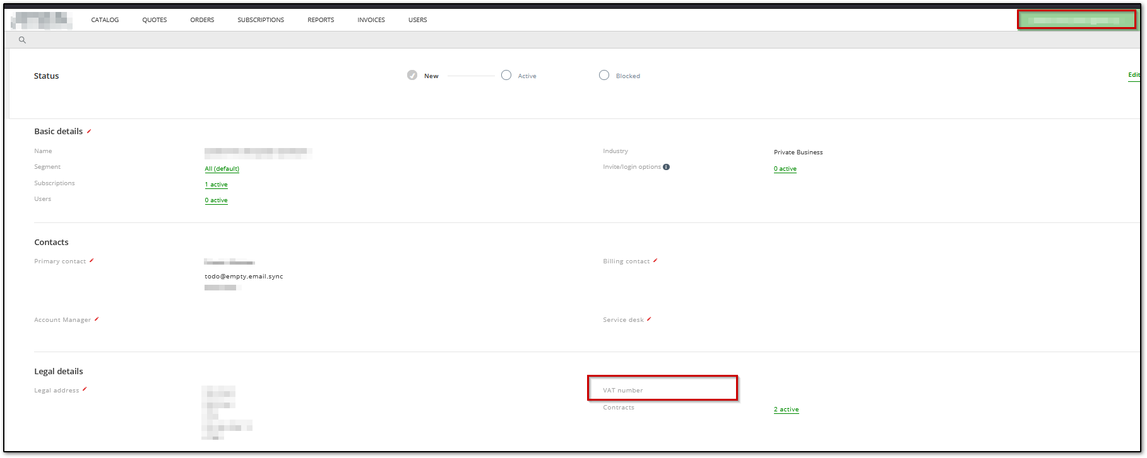The image size is (1147, 458).
Task: Open Contracts 2 active link
Action: [787, 409]
